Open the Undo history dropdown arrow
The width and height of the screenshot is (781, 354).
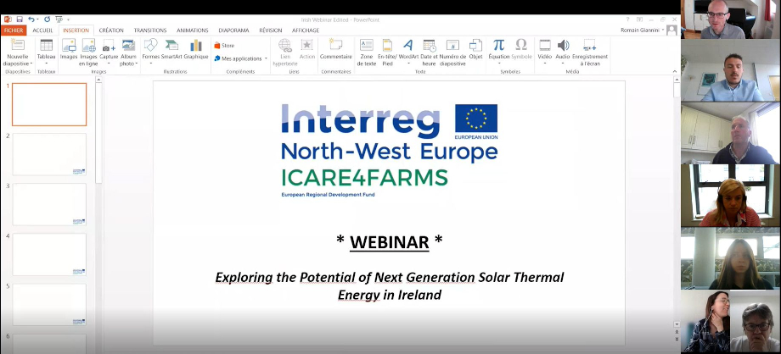pyautogui.click(x=37, y=19)
